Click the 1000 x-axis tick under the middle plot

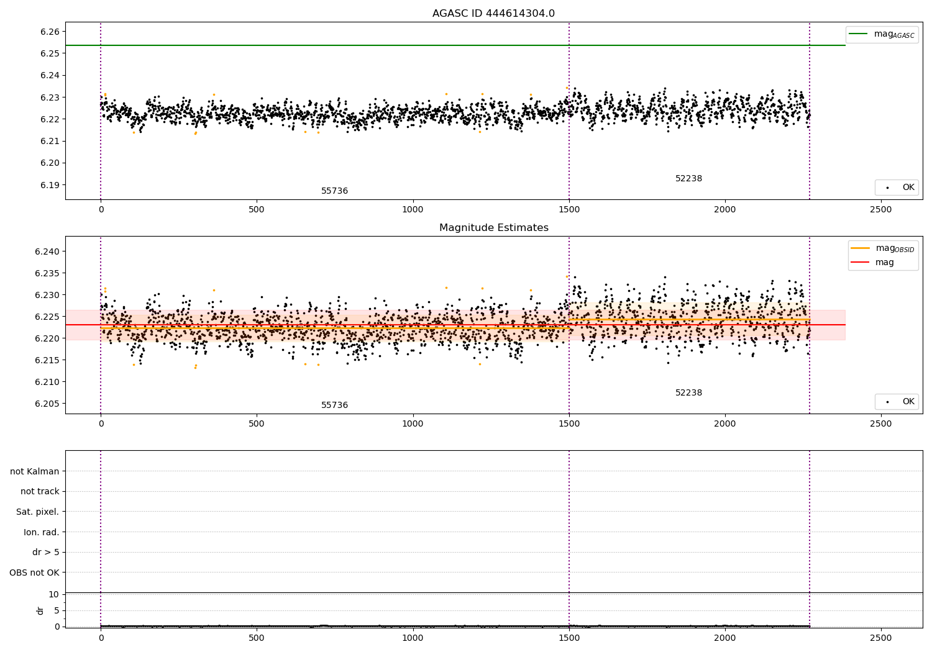[x=413, y=424]
